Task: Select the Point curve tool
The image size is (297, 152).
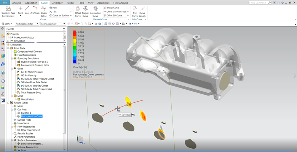Action: [x=21, y=10]
